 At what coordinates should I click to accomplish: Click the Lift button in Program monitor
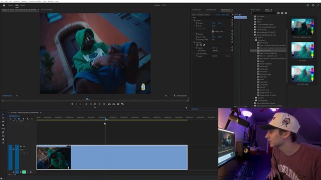109,104
